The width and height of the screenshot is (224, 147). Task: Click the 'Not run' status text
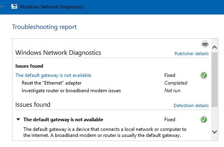172,91
